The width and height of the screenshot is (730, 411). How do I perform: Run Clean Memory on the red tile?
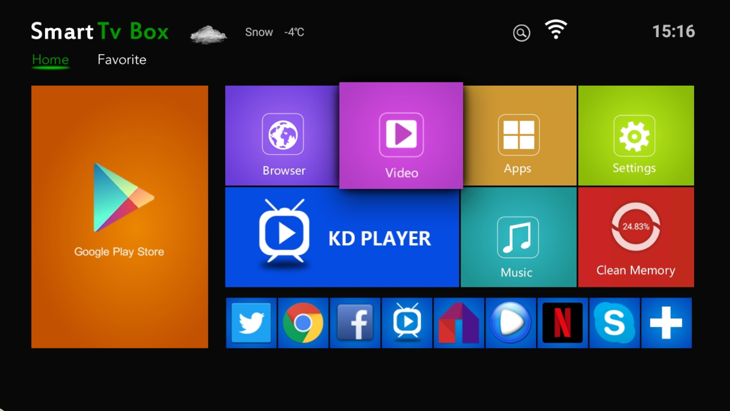pos(636,237)
